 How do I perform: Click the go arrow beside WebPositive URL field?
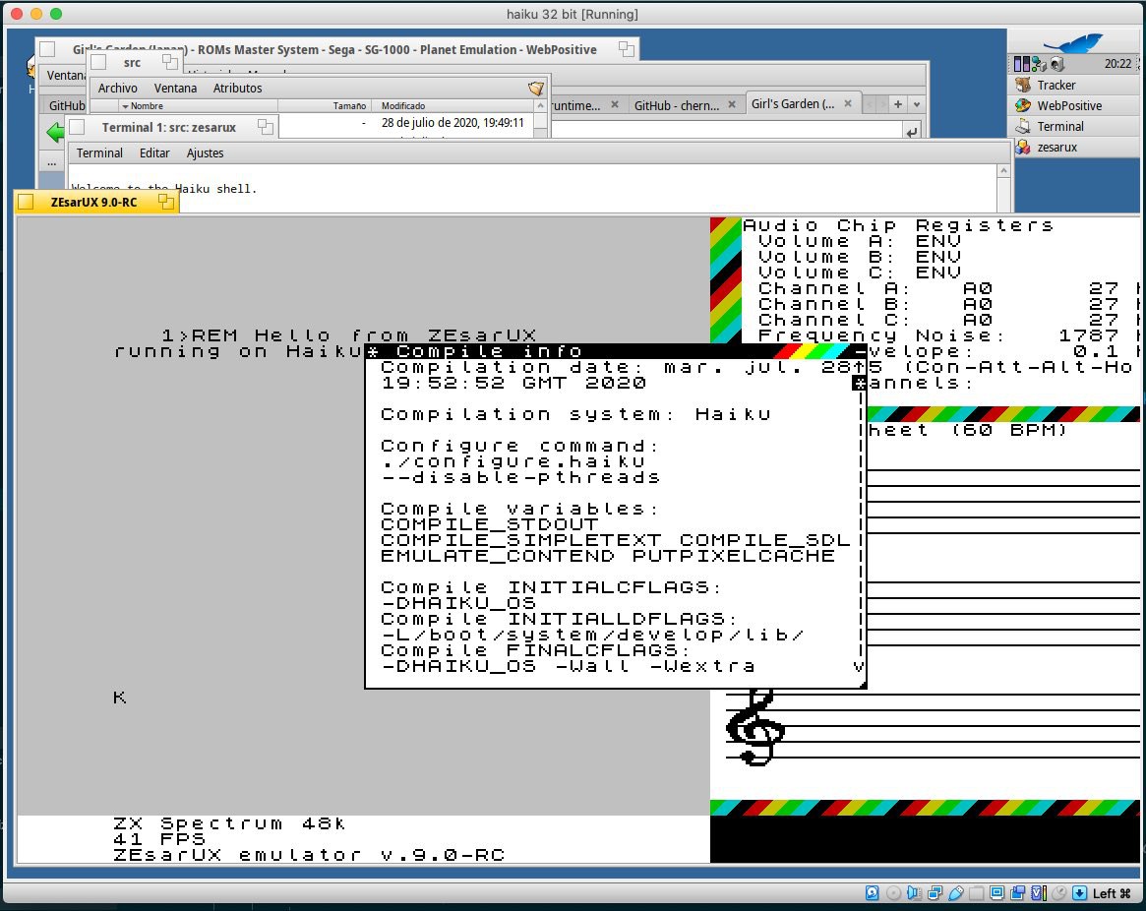912,133
